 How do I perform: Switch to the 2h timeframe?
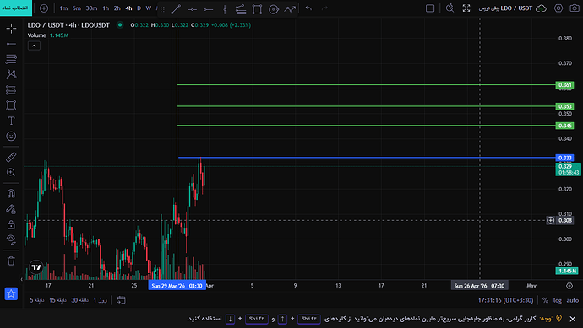click(x=117, y=8)
